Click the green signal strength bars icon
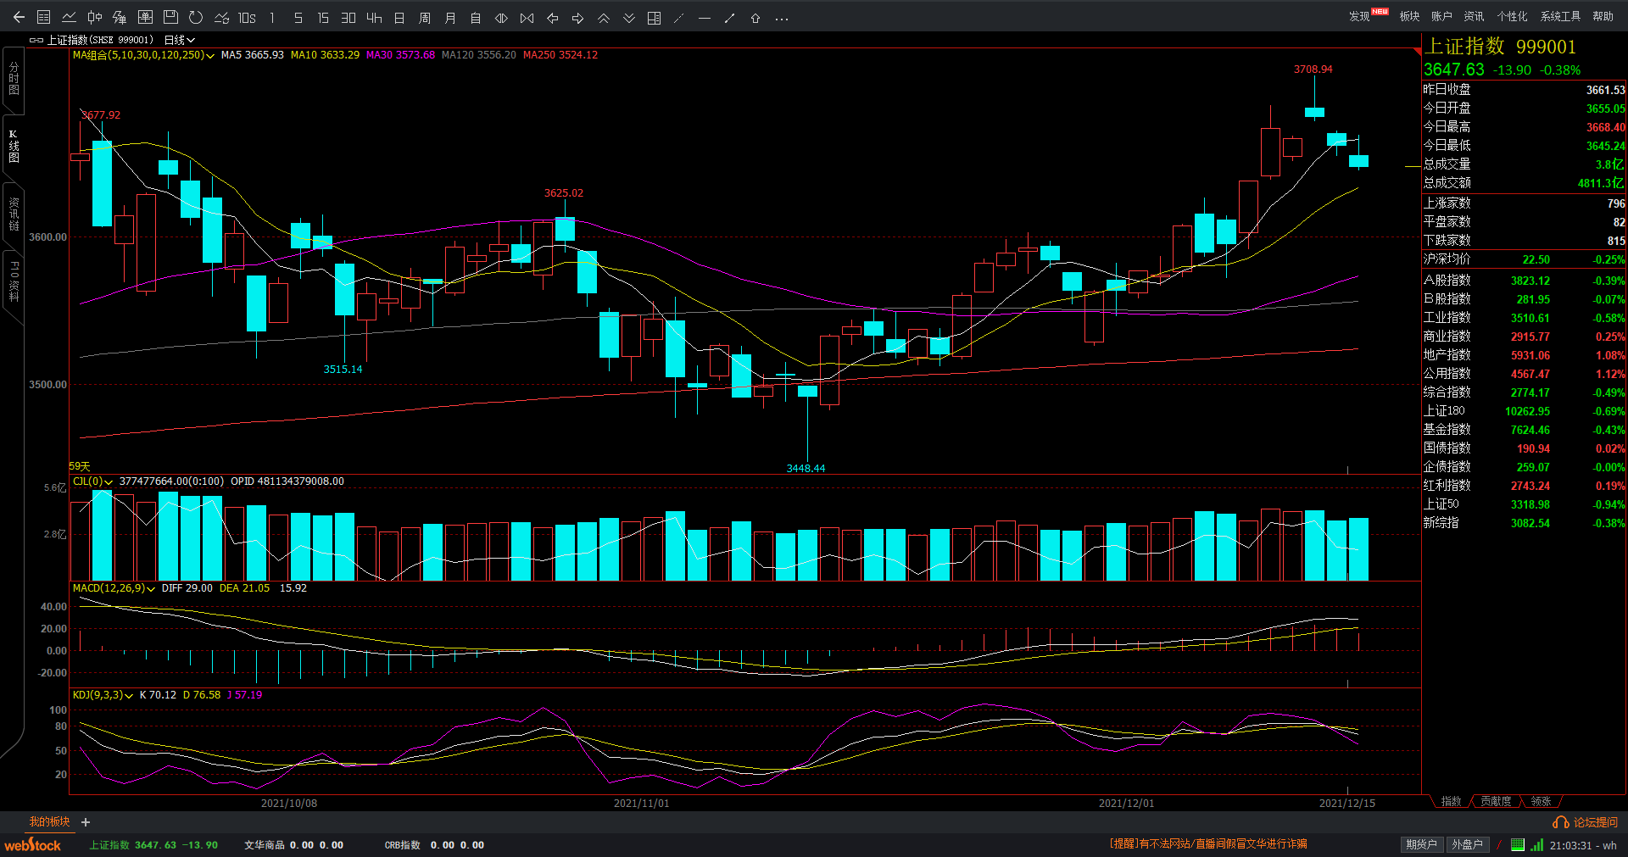Viewport: 1628px width, 857px height. [1536, 845]
